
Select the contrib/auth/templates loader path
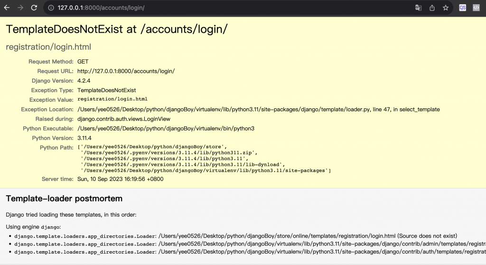[x=322, y=252]
